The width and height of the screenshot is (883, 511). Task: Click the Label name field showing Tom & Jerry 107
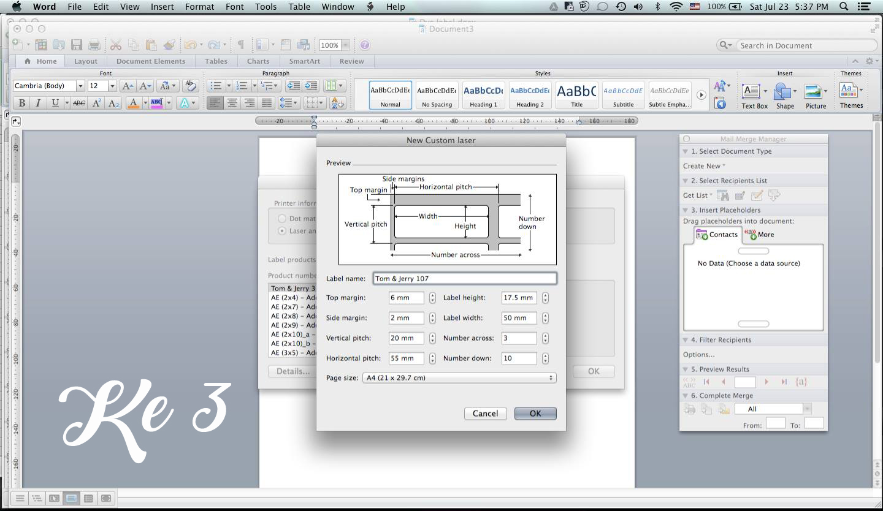point(464,278)
